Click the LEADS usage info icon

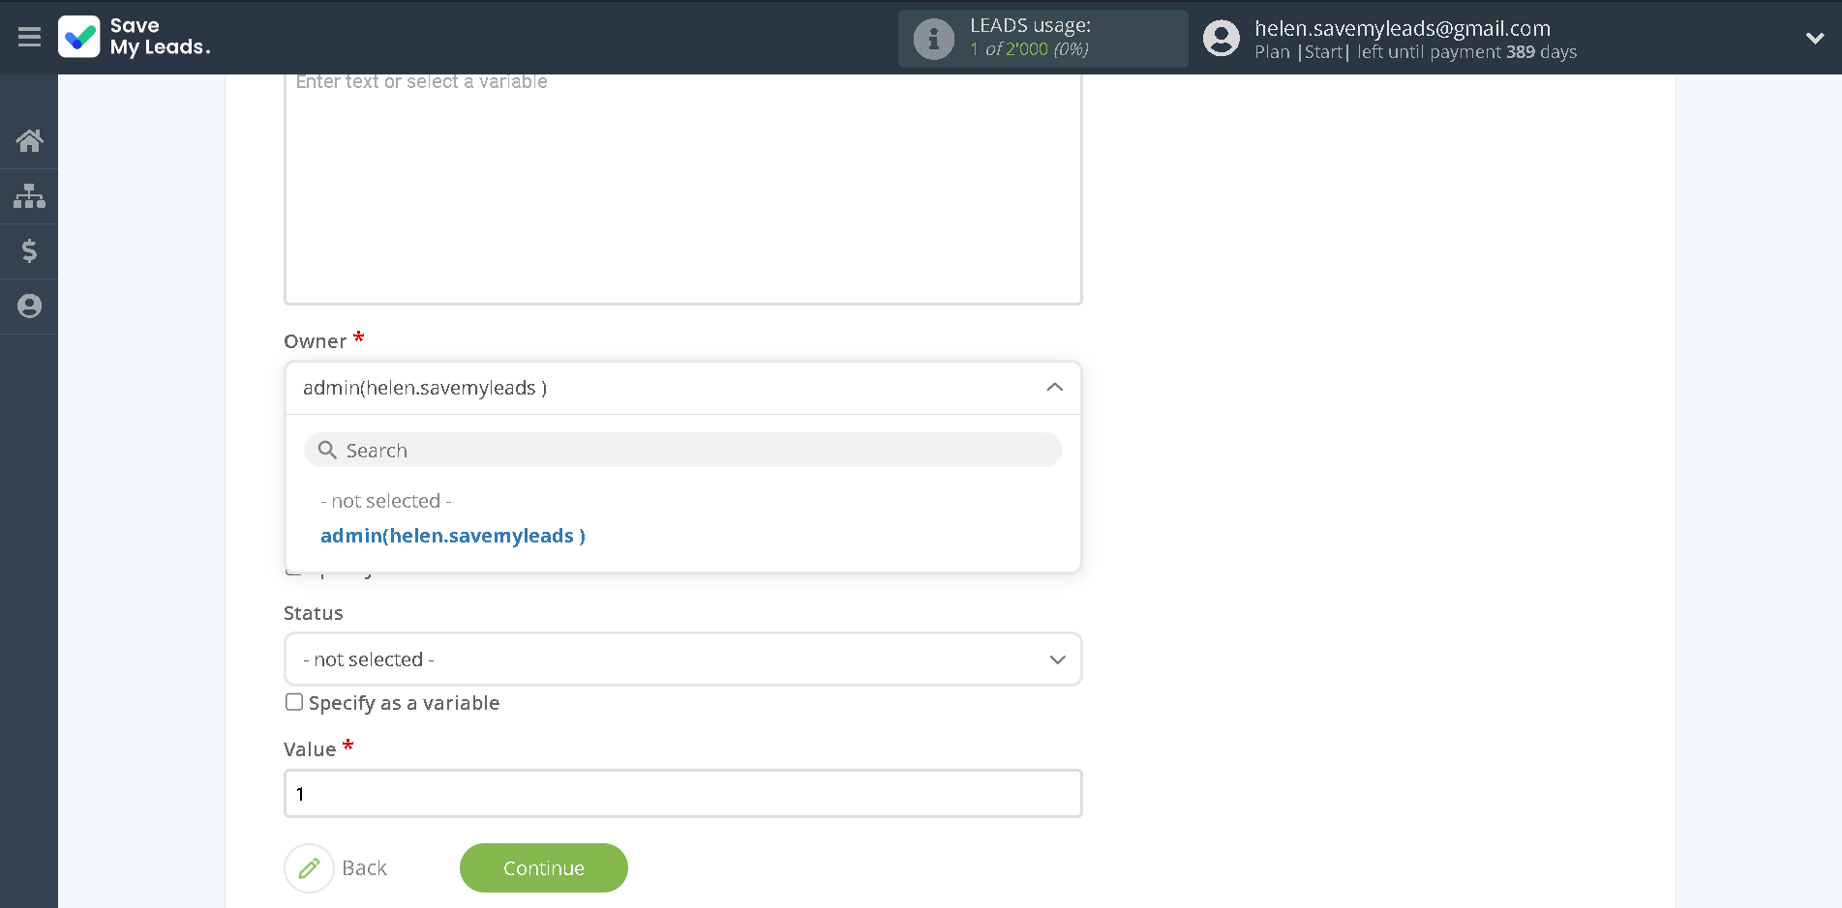934,39
